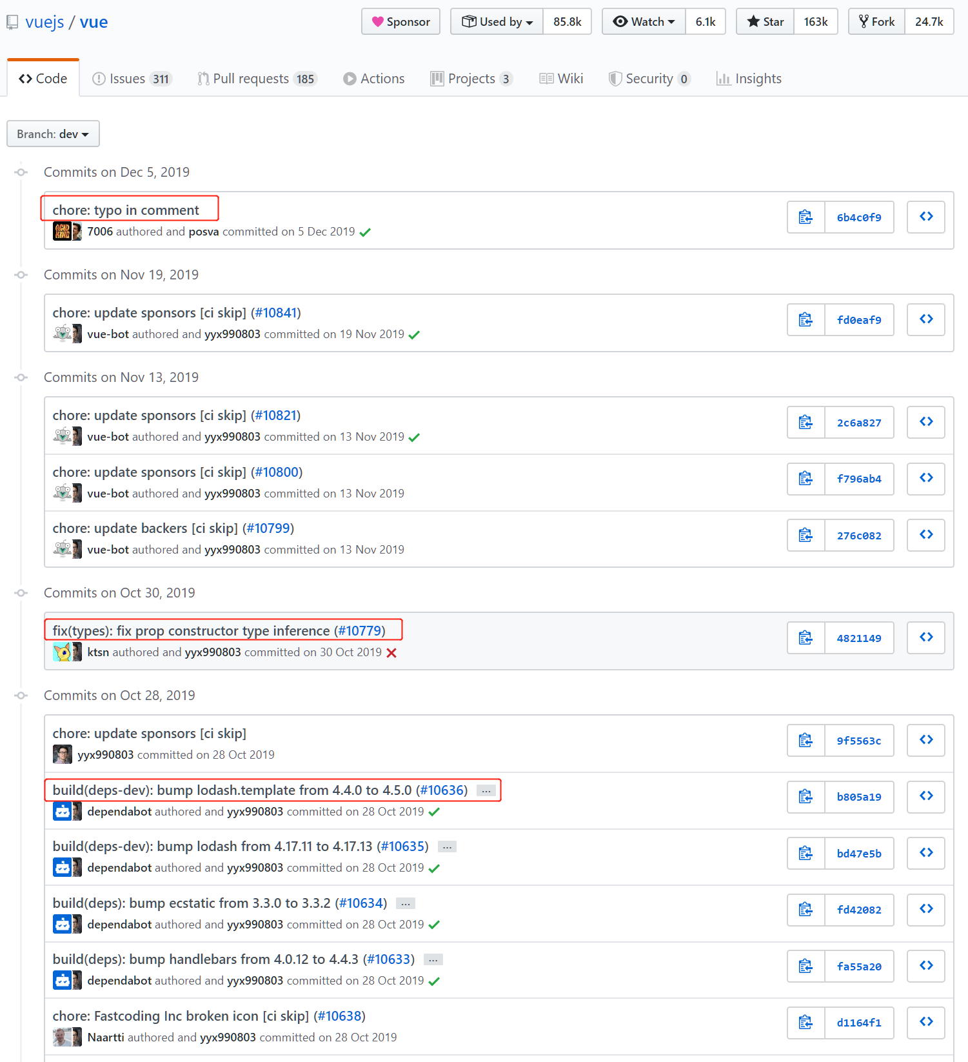Open dependabot author on lodash.template commit
Viewport: 968px width, 1062px height.
(119, 812)
